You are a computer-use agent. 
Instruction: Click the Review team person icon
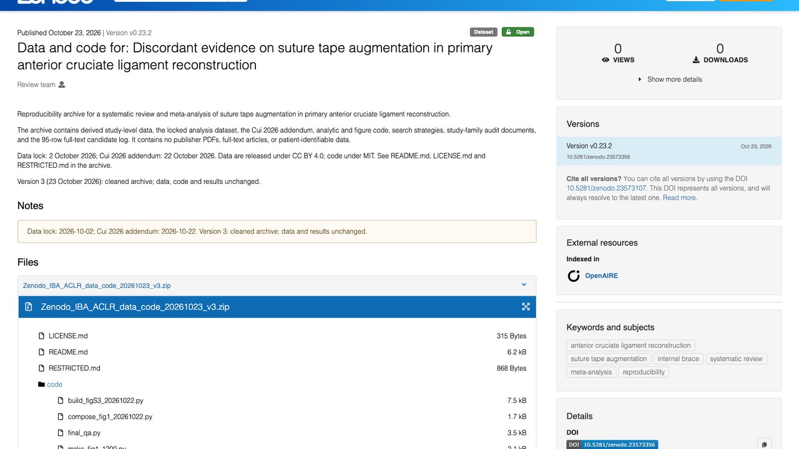click(62, 85)
